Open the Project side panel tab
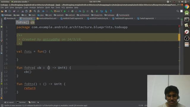Image resolution: width=190 pixels, height=107 pixels. click(1, 23)
